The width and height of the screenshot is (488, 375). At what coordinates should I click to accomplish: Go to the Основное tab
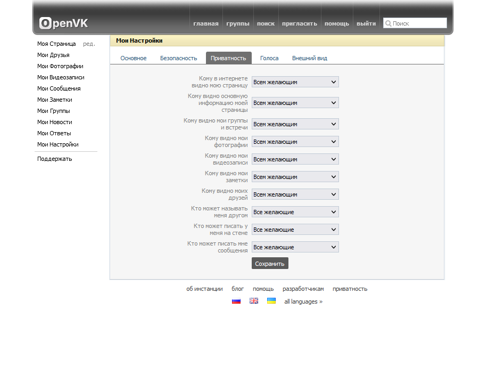[x=133, y=58]
